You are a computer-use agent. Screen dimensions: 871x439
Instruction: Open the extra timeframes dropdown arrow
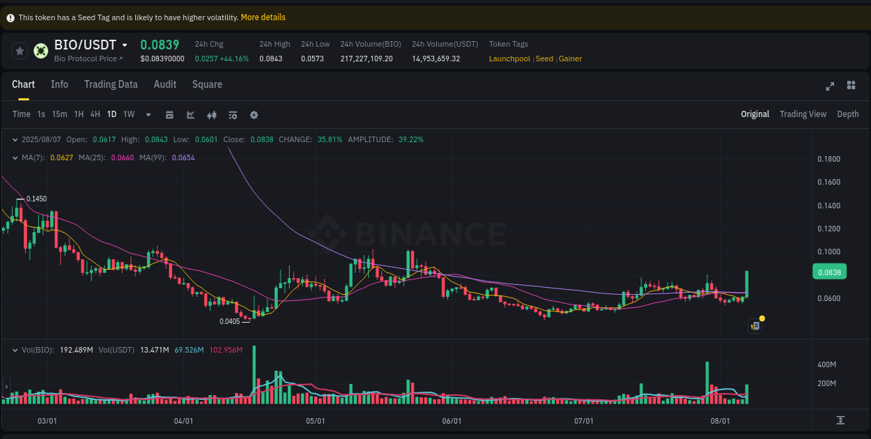148,114
